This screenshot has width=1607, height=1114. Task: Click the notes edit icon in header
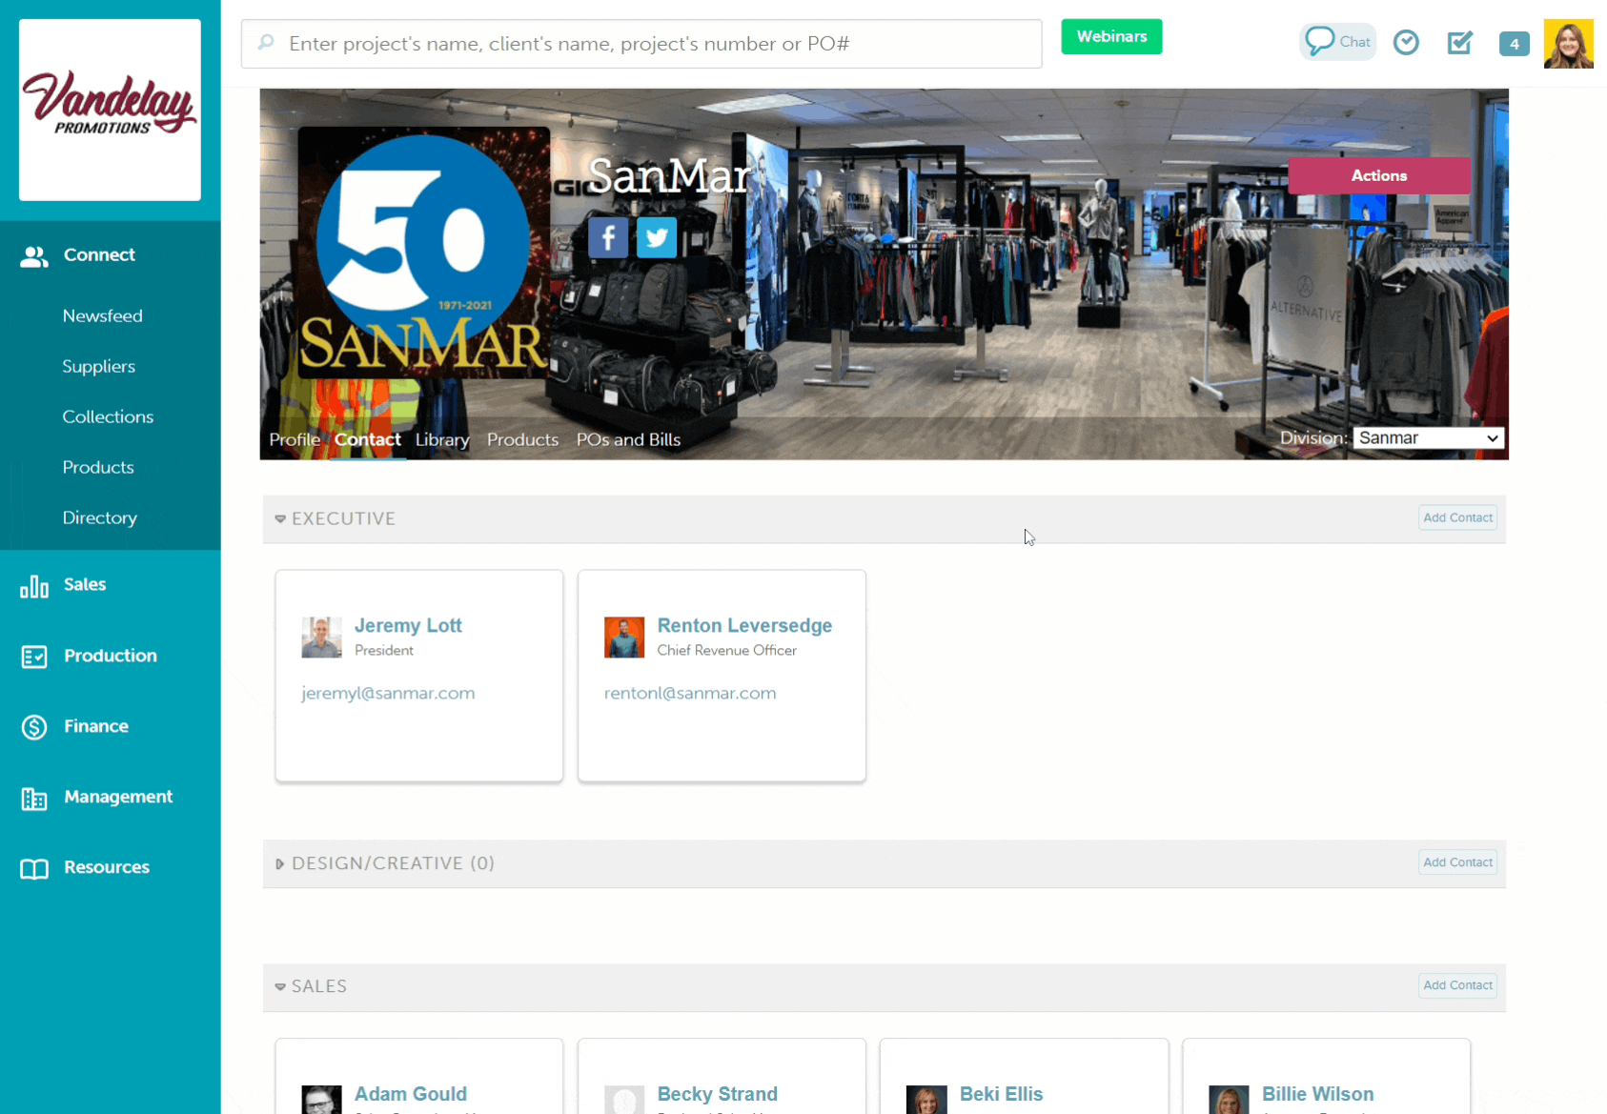pos(1459,43)
